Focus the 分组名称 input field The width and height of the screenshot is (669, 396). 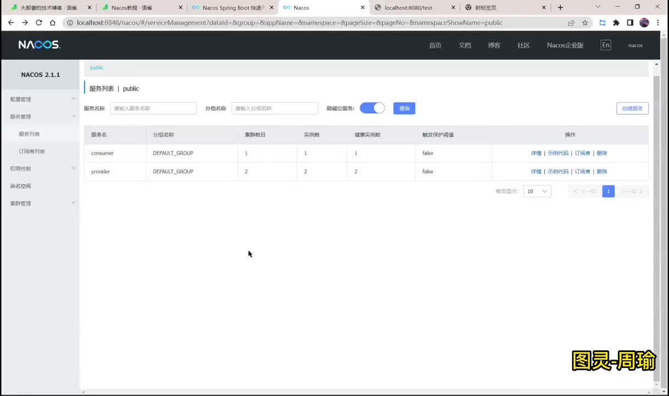275,108
